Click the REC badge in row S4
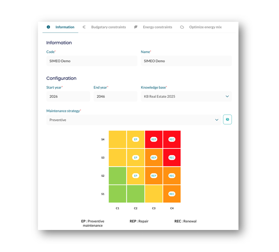 172,139
